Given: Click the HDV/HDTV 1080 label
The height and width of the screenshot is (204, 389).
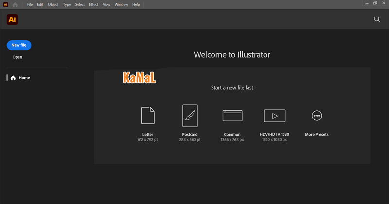Looking at the screenshot, I should (x=274, y=134).
